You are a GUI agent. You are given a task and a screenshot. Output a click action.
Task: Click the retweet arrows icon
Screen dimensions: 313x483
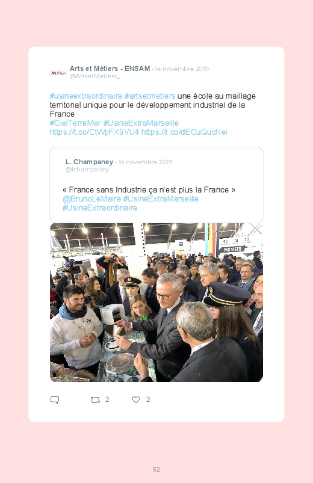(x=95, y=400)
